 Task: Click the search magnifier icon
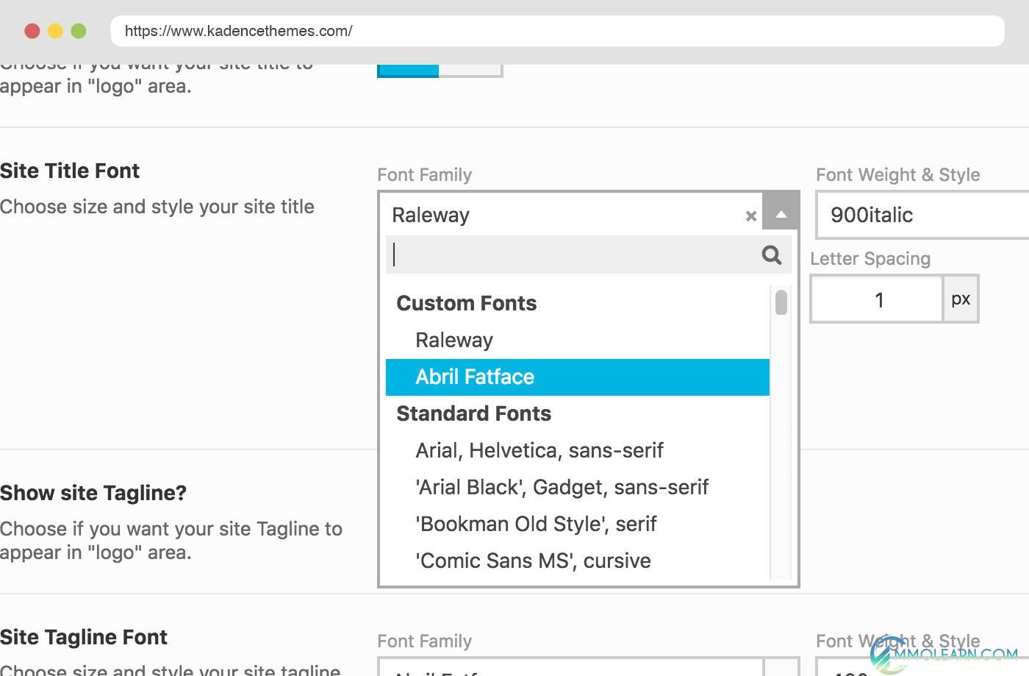click(771, 255)
